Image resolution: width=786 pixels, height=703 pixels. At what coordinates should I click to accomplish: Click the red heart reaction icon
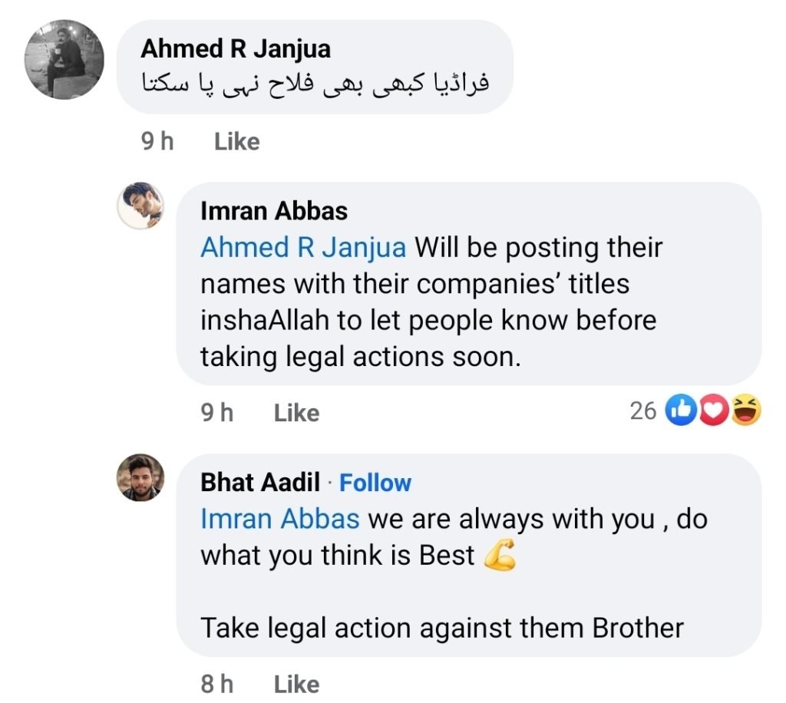[x=715, y=412]
